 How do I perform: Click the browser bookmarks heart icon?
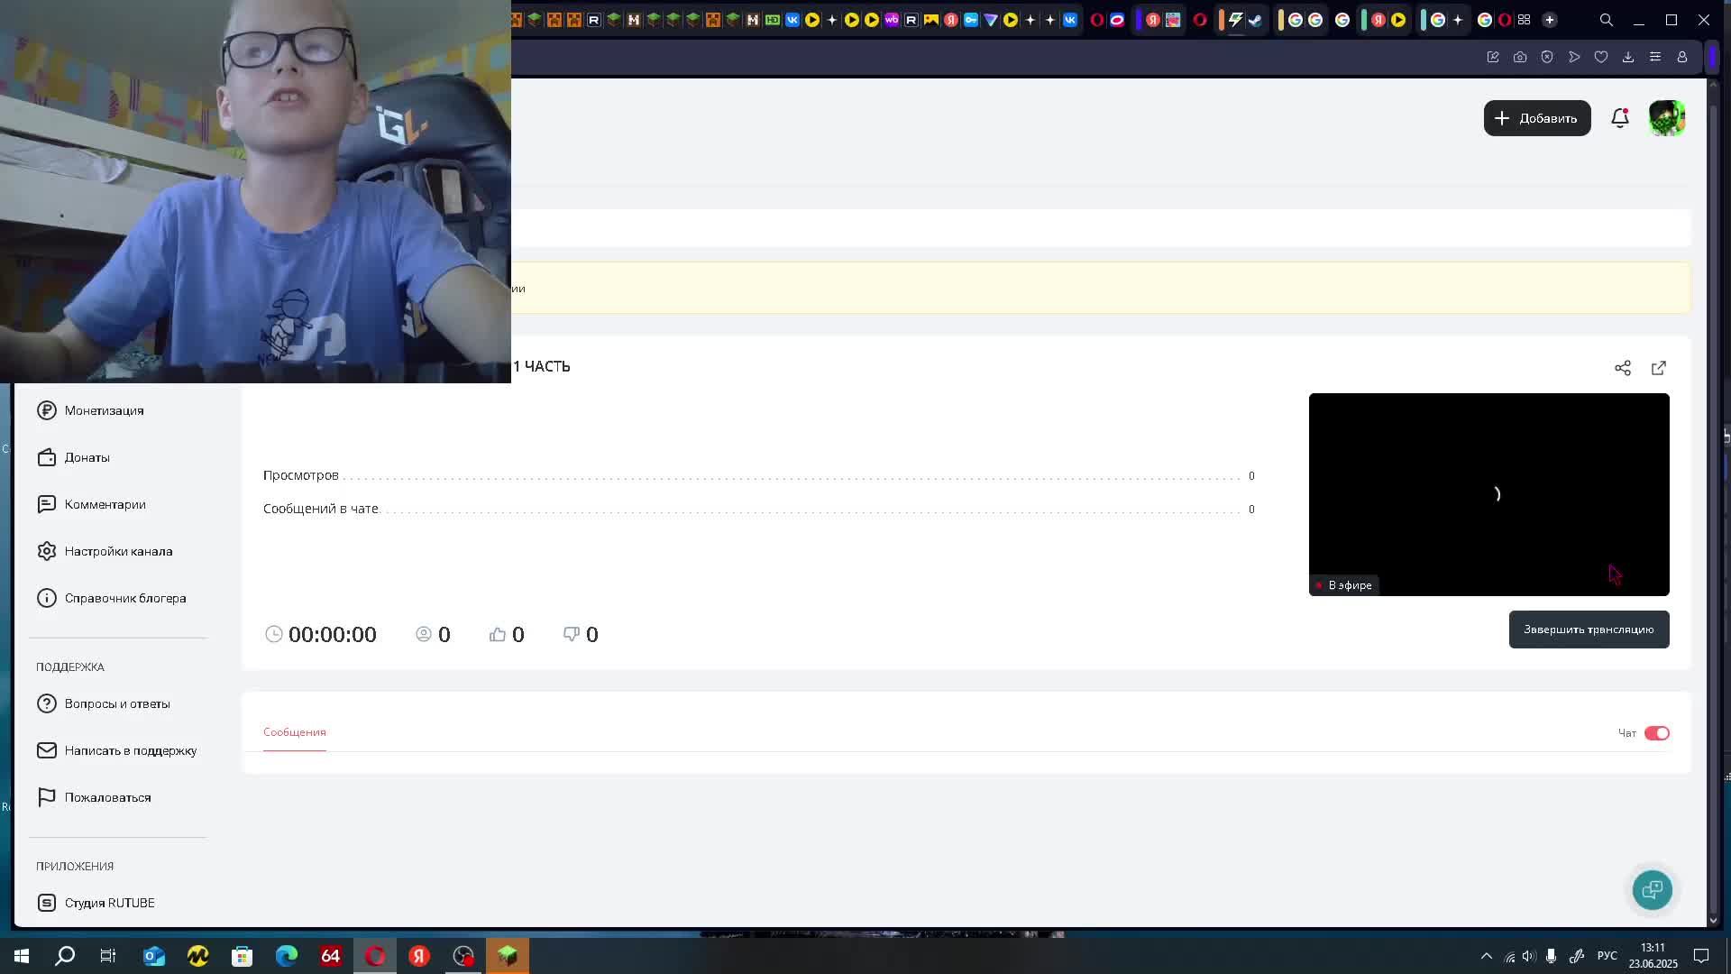pyautogui.click(x=1601, y=57)
